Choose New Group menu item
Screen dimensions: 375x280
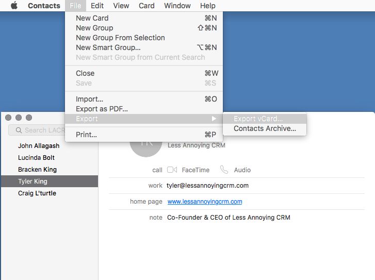click(x=144, y=28)
